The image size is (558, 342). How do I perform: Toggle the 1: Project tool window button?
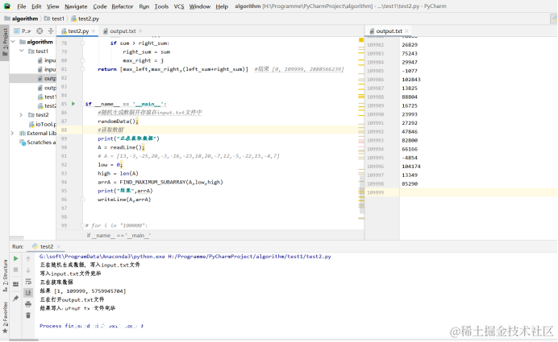5,42
